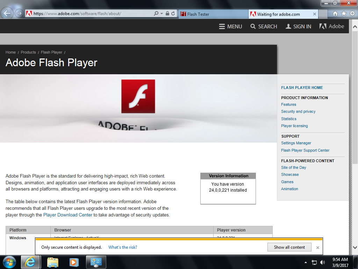Go back with the browser Back arrow
This screenshot has height=269, width=358.
pyautogui.click(x=7, y=13)
